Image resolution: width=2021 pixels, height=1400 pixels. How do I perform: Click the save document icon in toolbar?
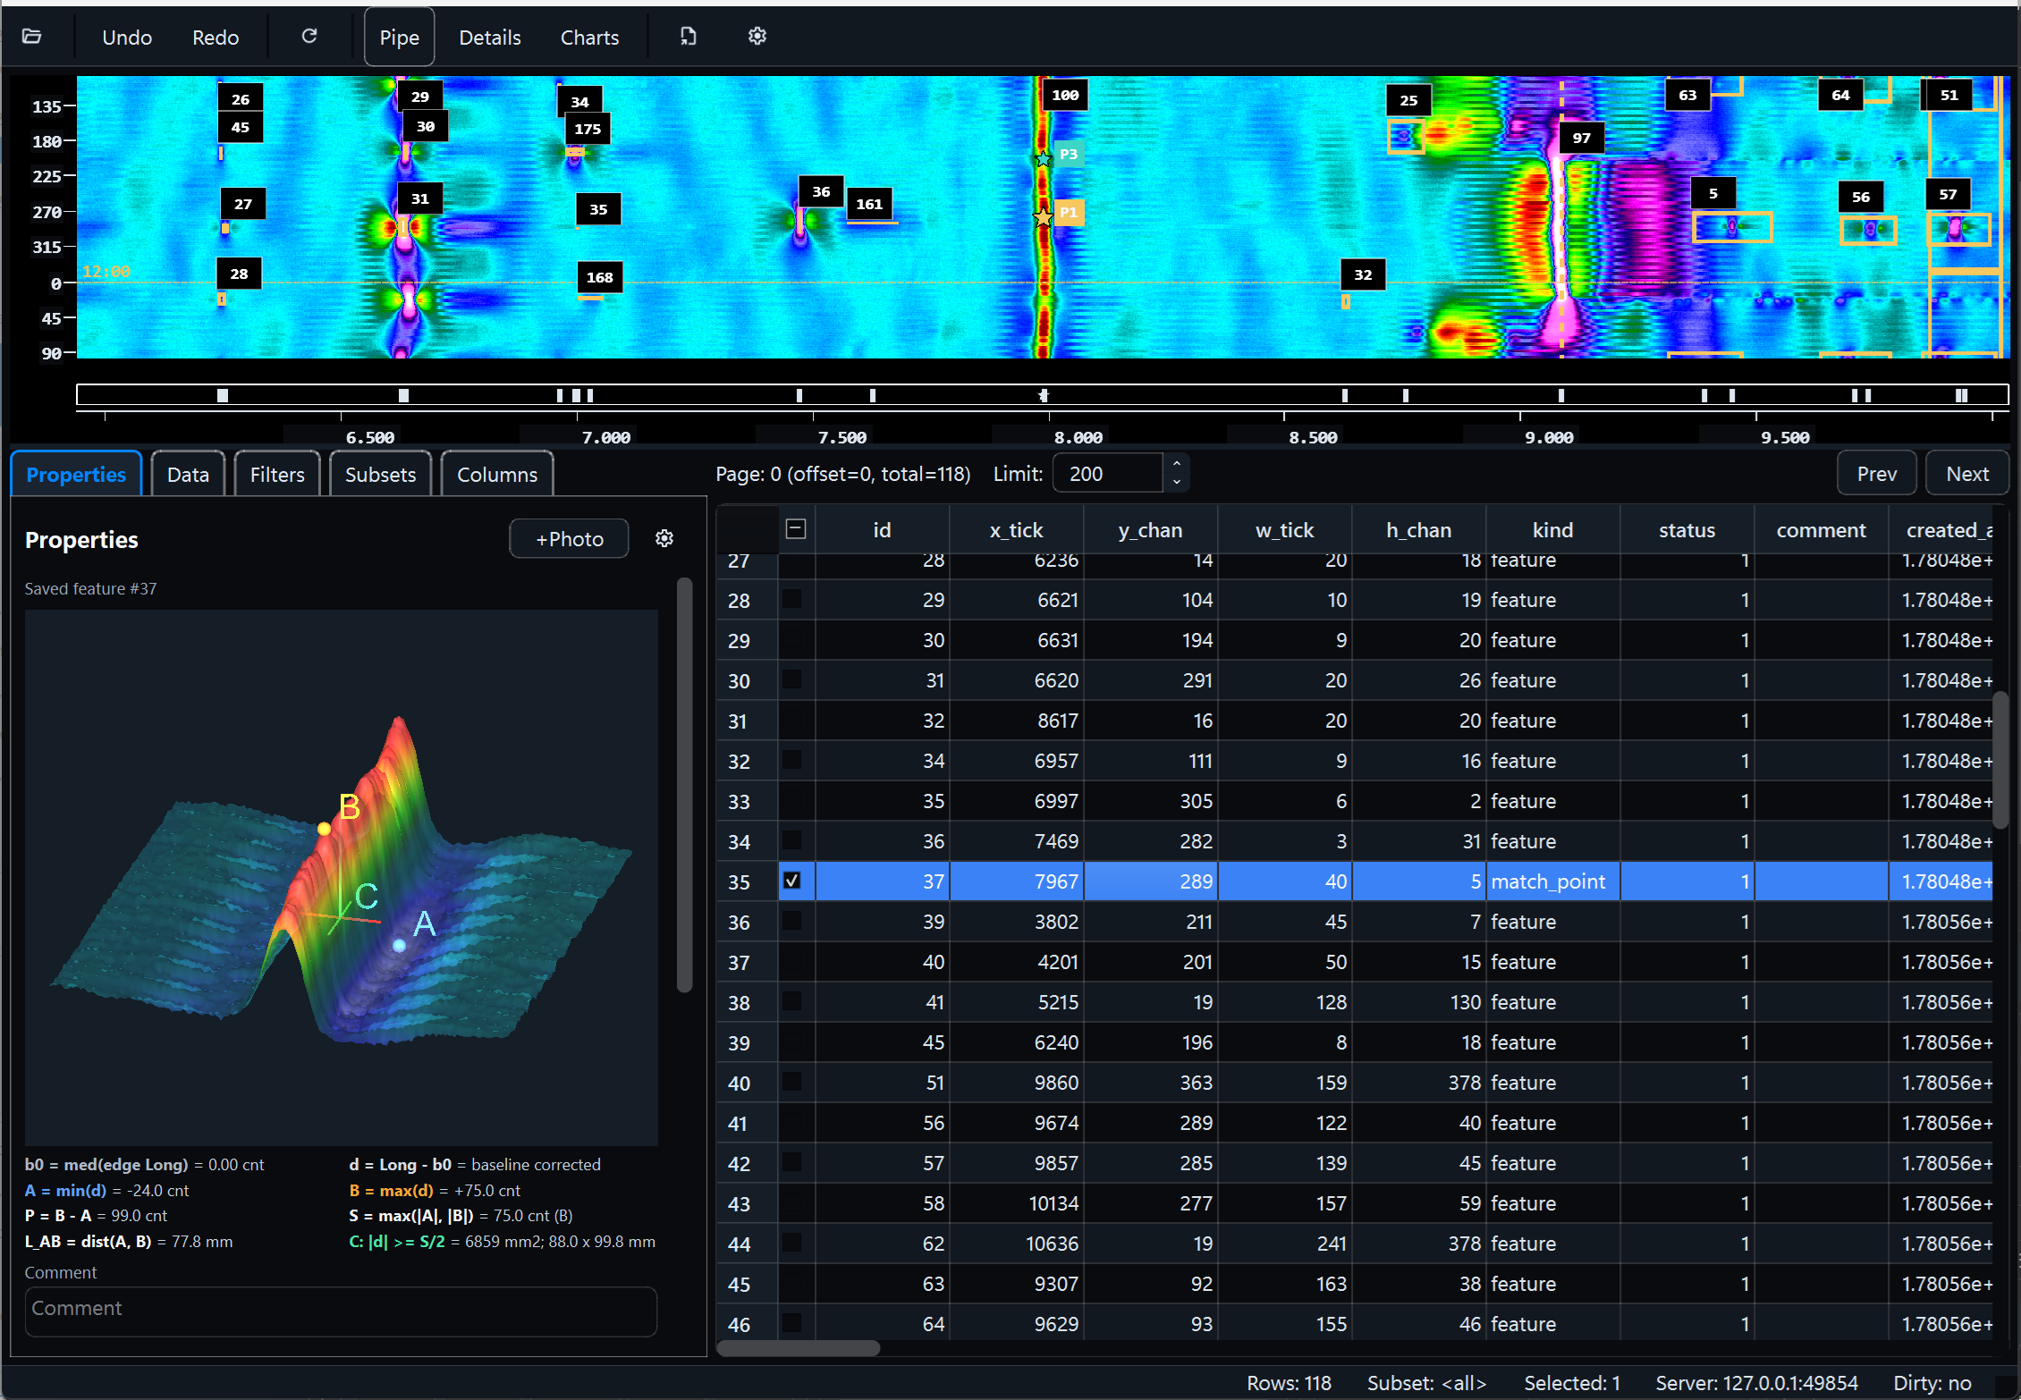[x=688, y=37]
